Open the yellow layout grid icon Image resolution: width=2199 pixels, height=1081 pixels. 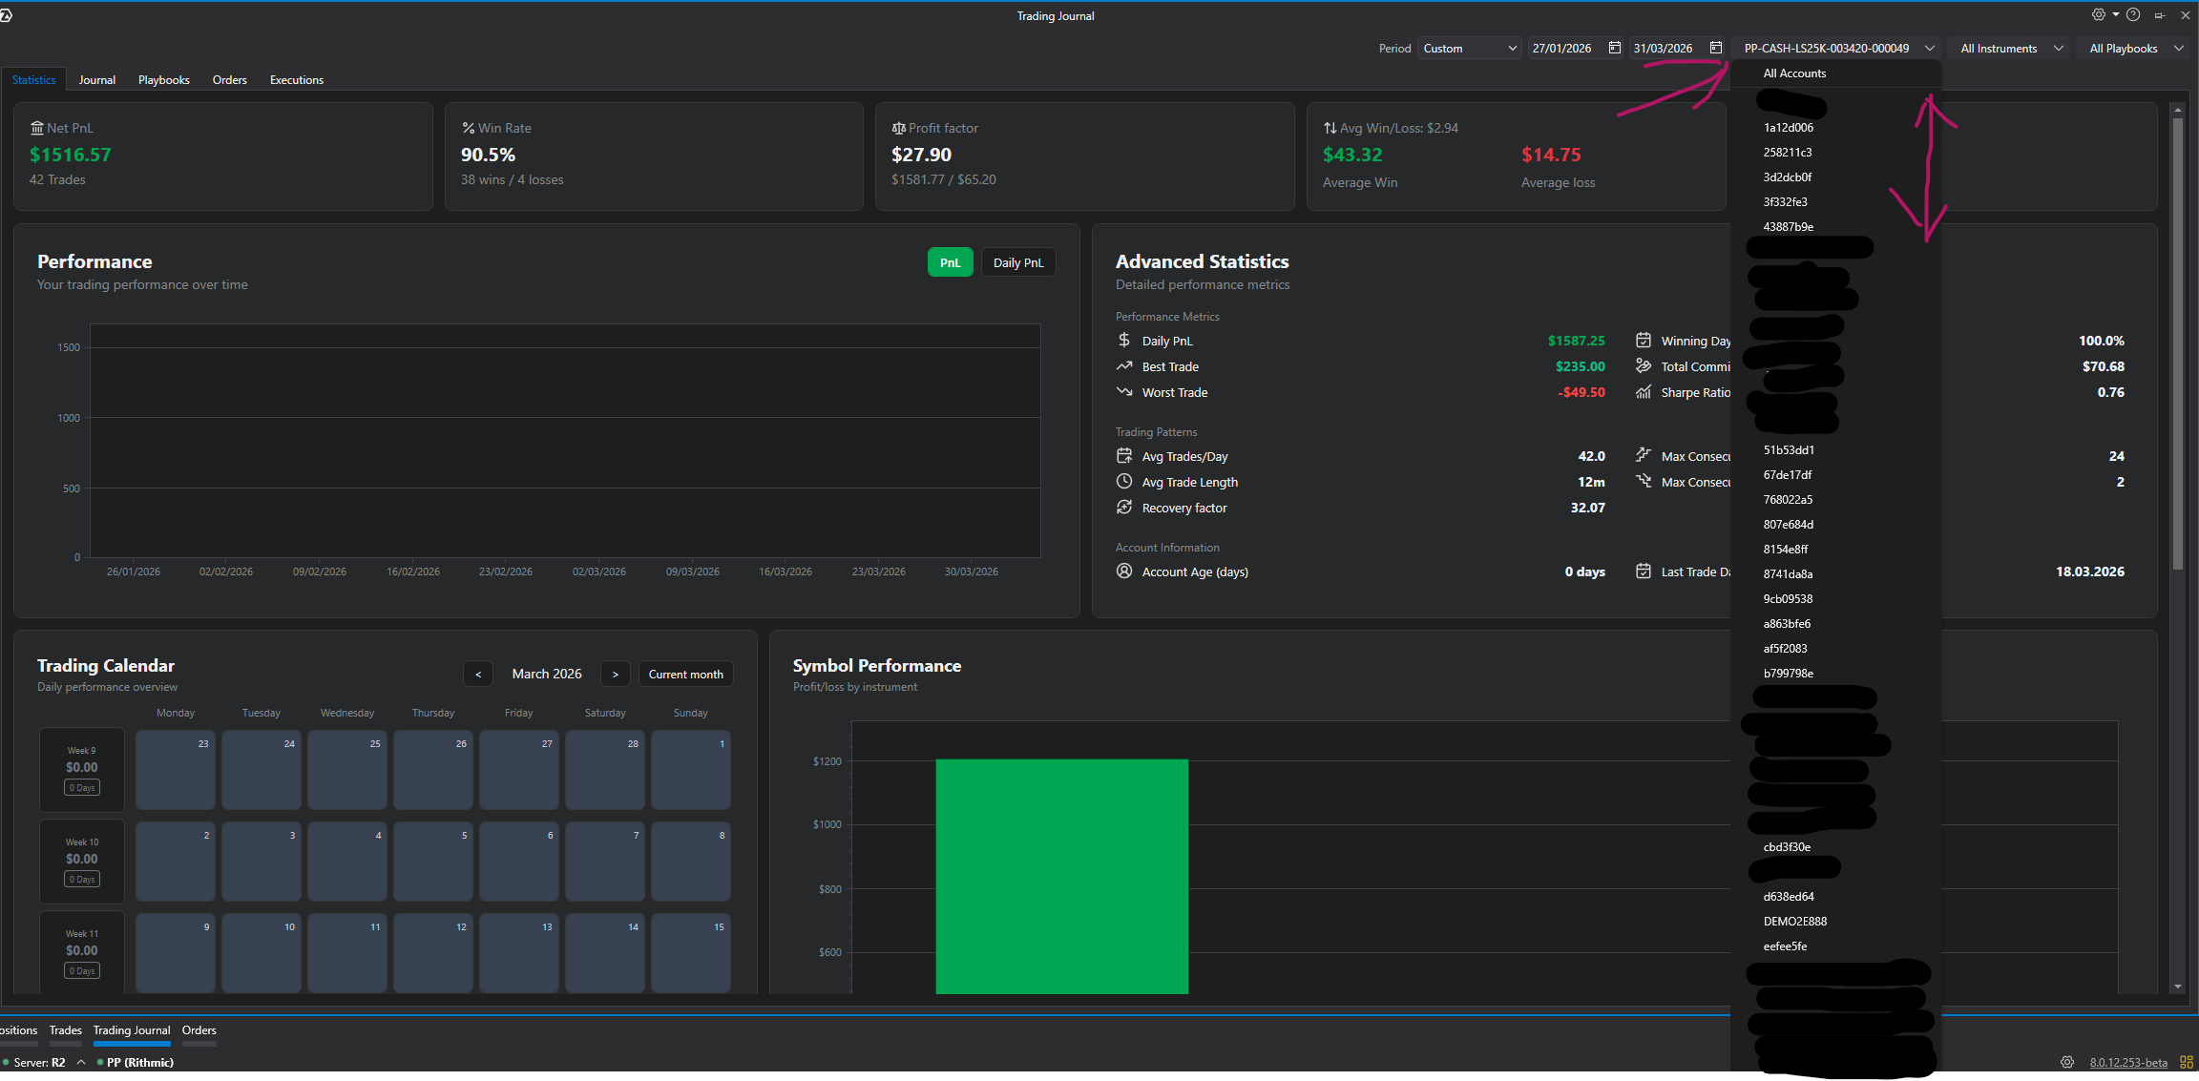pyautogui.click(x=2187, y=1062)
